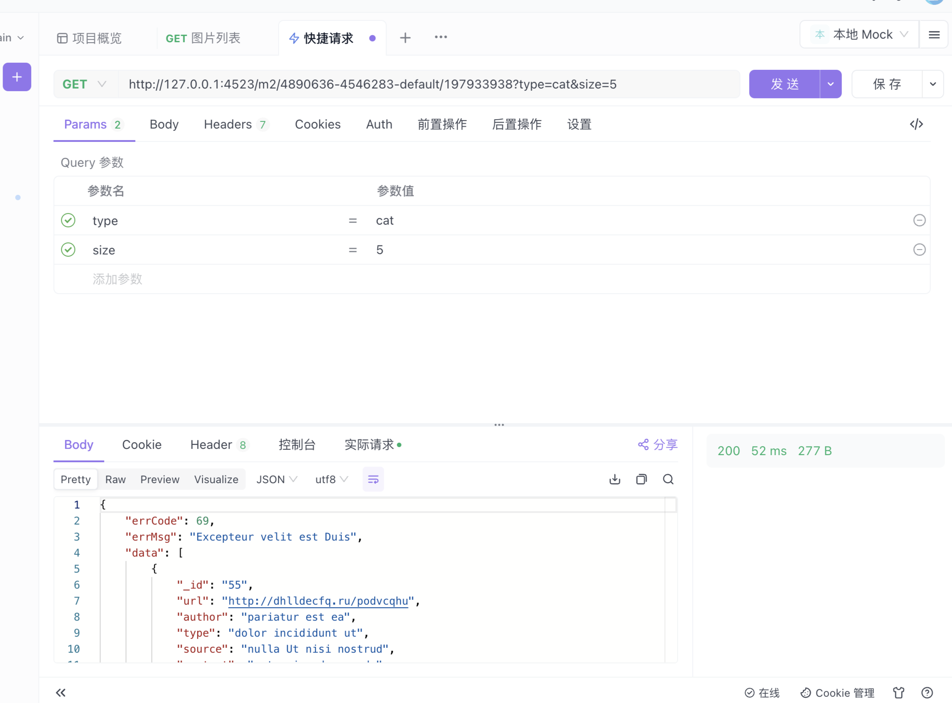952x703 pixels.
Task: Click the 52 ms response time
Action: 769,451
